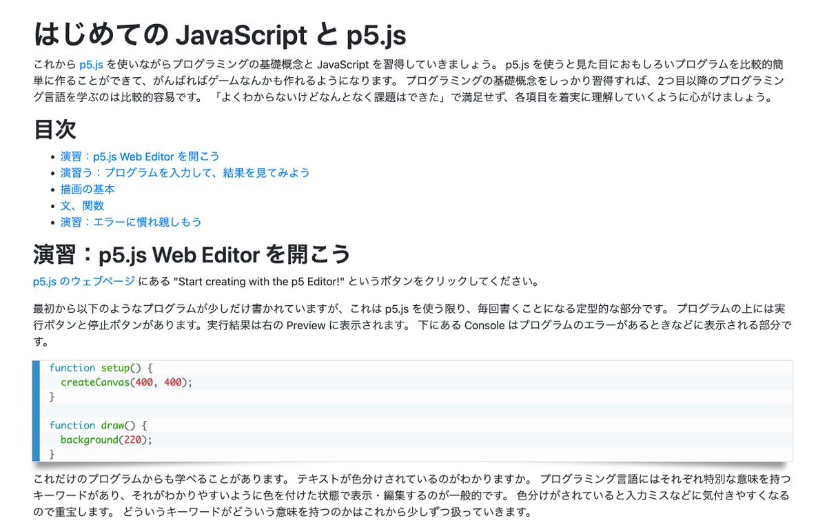Screen dimensions: 827x527
Task: Open the '演習：エラーに慣れ親しもう' contents link
Action: pos(131,223)
